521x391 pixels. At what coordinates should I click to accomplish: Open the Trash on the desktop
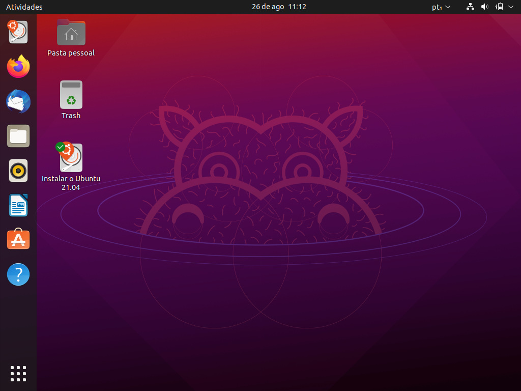(71, 94)
